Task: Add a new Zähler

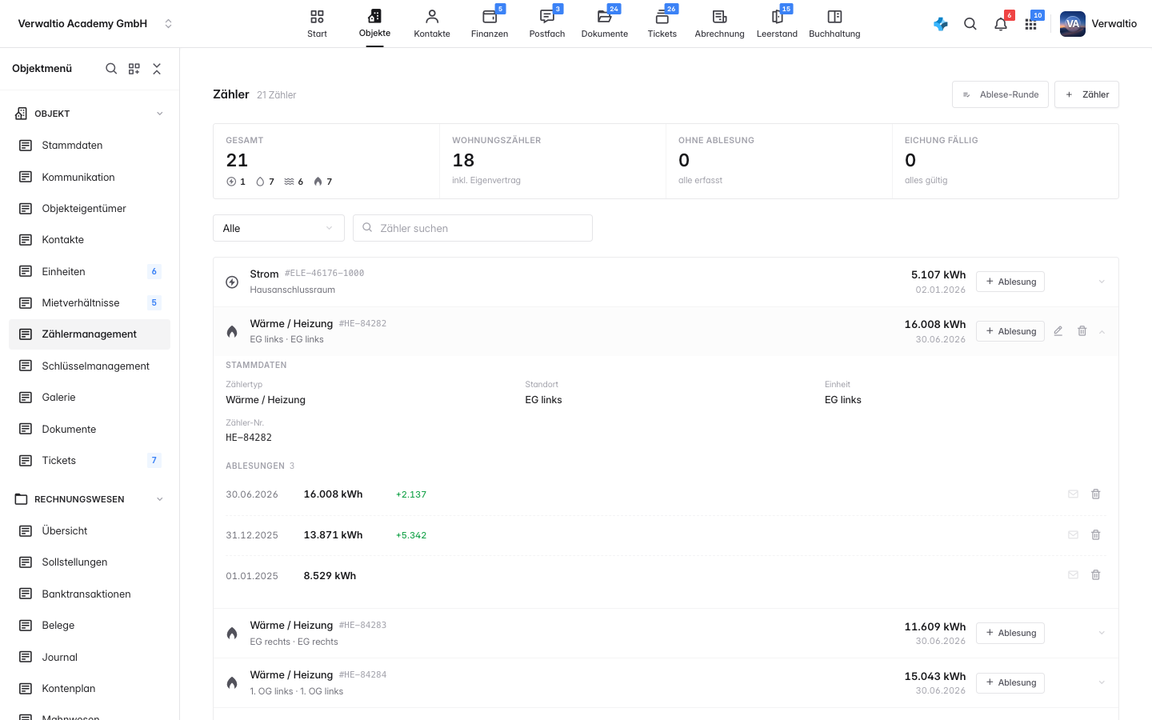Action: [1086, 94]
